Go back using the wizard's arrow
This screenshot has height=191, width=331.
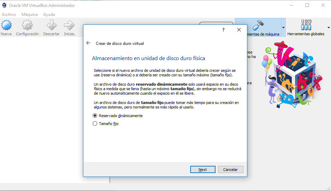(88, 43)
